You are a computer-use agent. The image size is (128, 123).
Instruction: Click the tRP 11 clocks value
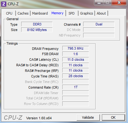coord(76,71)
